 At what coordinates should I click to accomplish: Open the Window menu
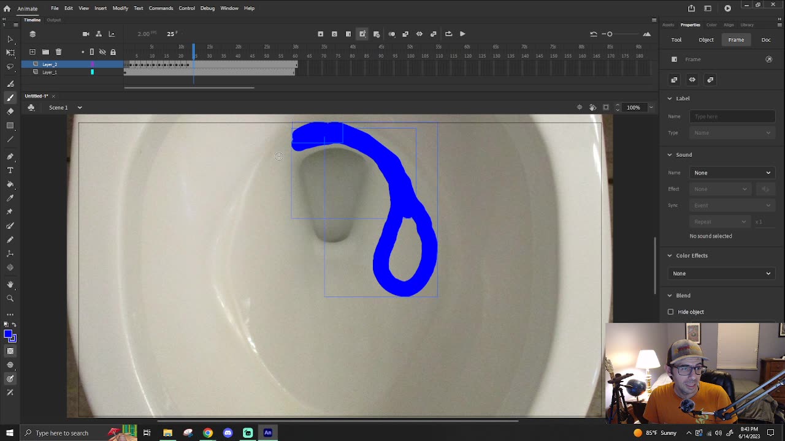[x=229, y=8]
